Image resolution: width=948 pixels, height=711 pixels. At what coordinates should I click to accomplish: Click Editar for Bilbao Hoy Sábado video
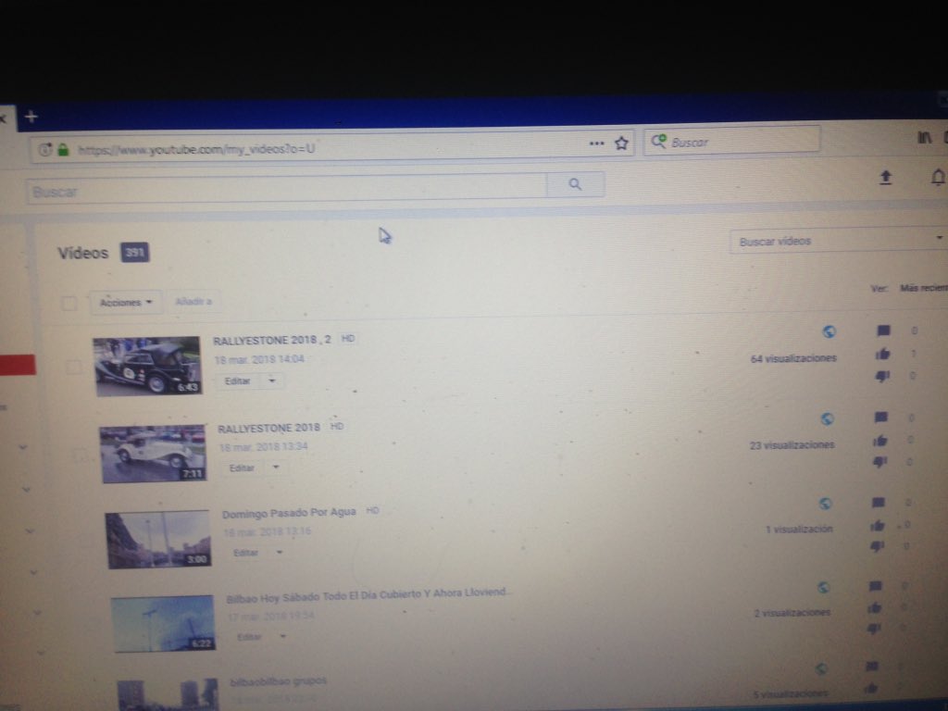tap(249, 637)
